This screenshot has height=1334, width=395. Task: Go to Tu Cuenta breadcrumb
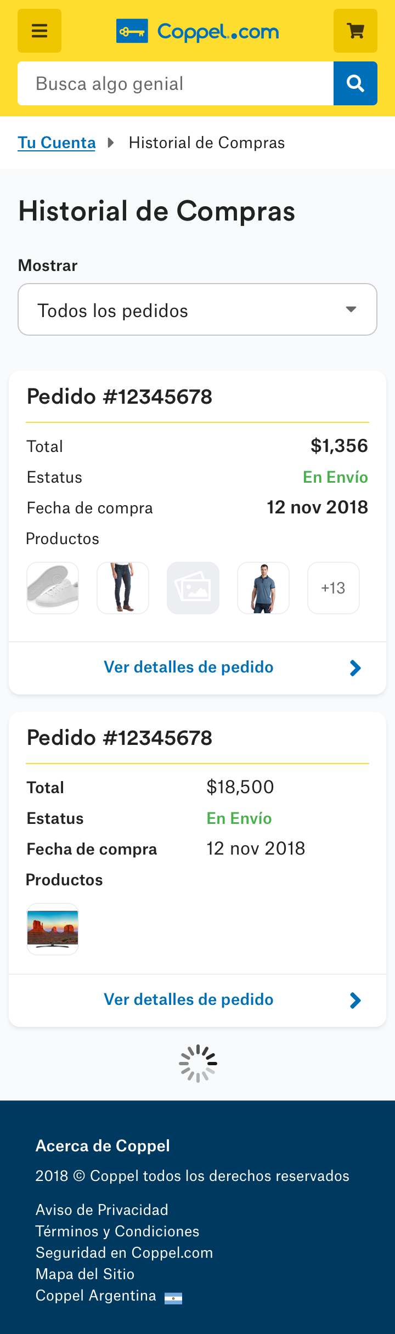tap(57, 143)
